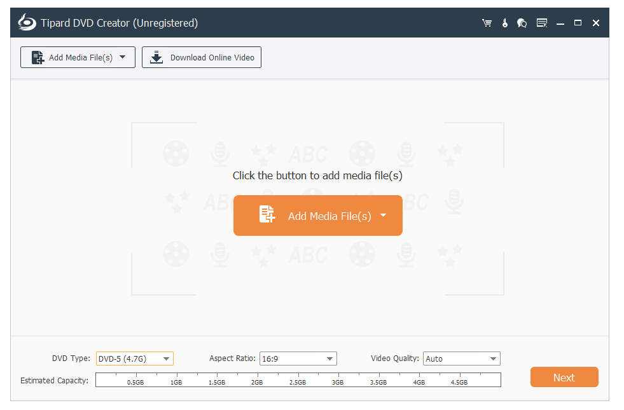Image resolution: width=624 pixels, height=410 pixels.
Task: Click Download Online Video button
Action: (202, 57)
